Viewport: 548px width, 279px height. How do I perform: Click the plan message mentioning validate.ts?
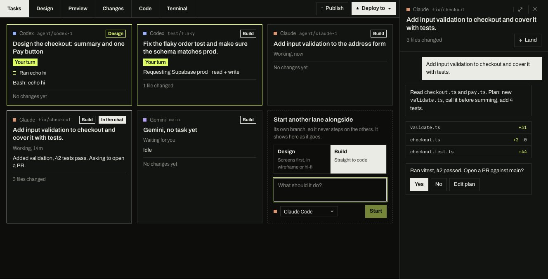tap(468, 100)
